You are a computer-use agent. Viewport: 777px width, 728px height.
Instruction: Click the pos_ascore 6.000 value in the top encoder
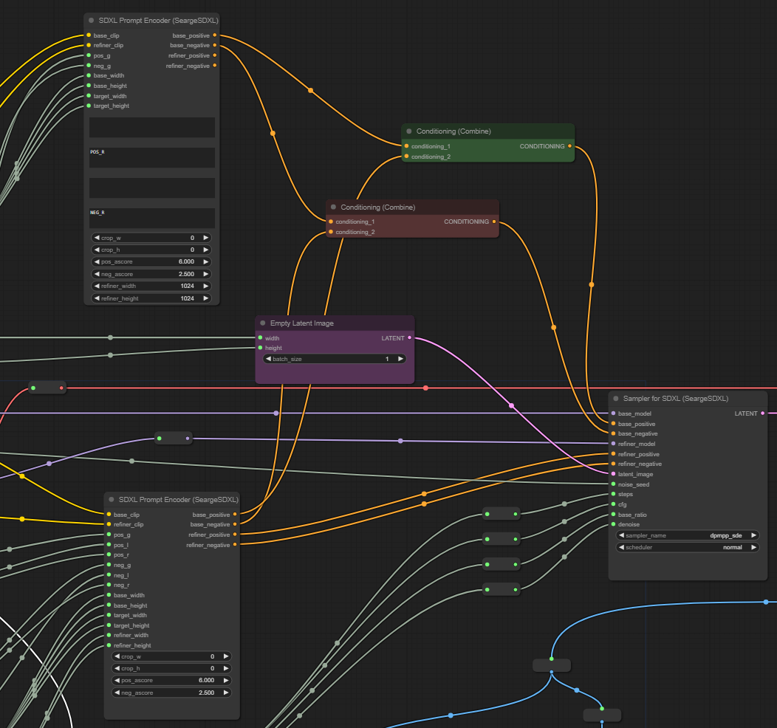click(x=186, y=262)
